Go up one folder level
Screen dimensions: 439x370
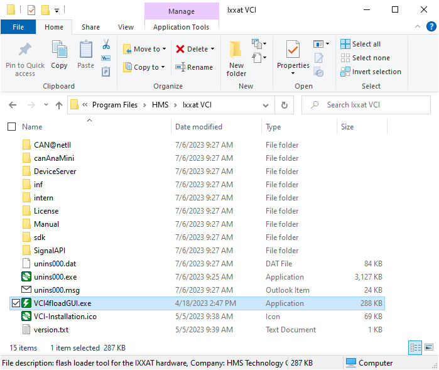pyautogui.click(x=59, y=106)
